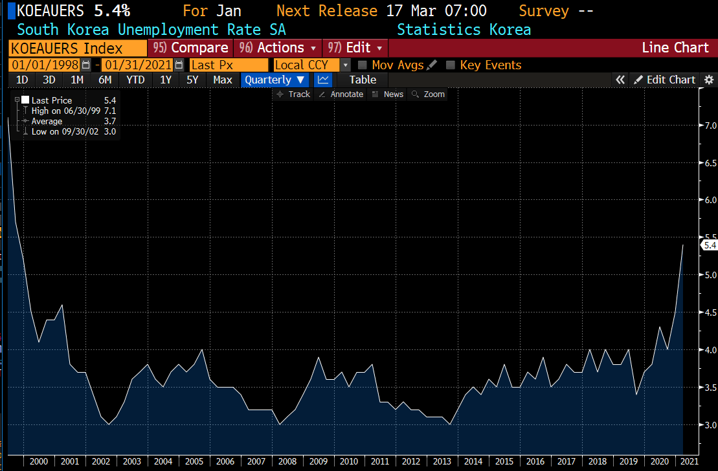
Task: Click the start date 01/01/1998 field
Action: 45,65
